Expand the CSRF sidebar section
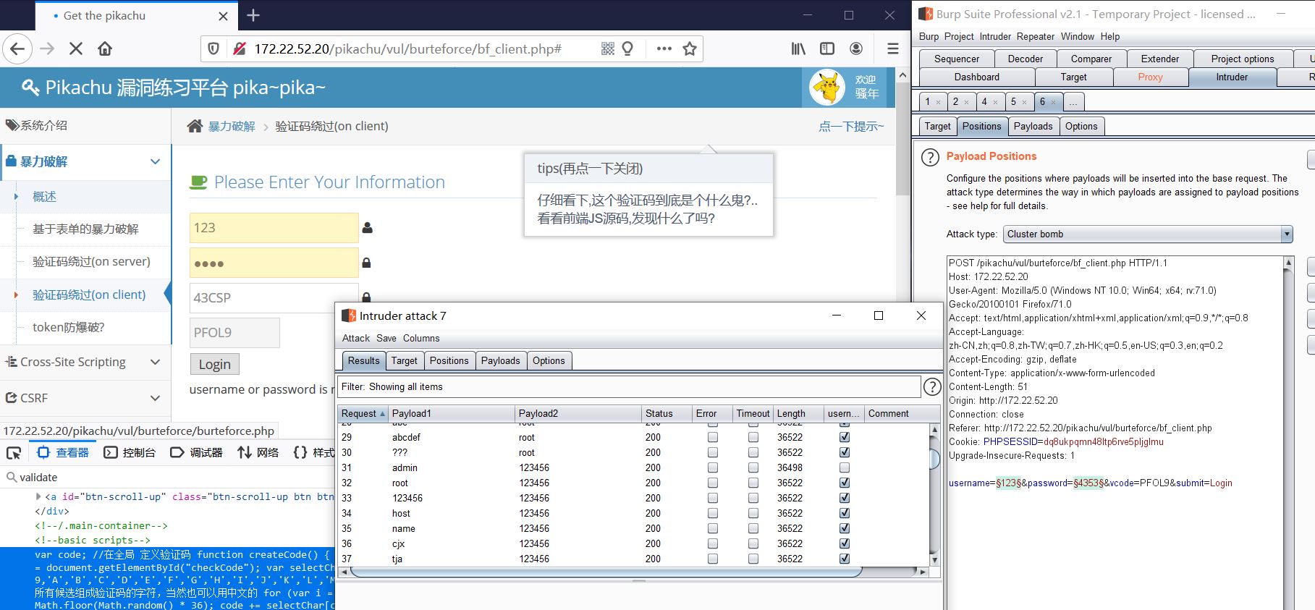This screenshot has height=610, width=1315. [155, 398]
